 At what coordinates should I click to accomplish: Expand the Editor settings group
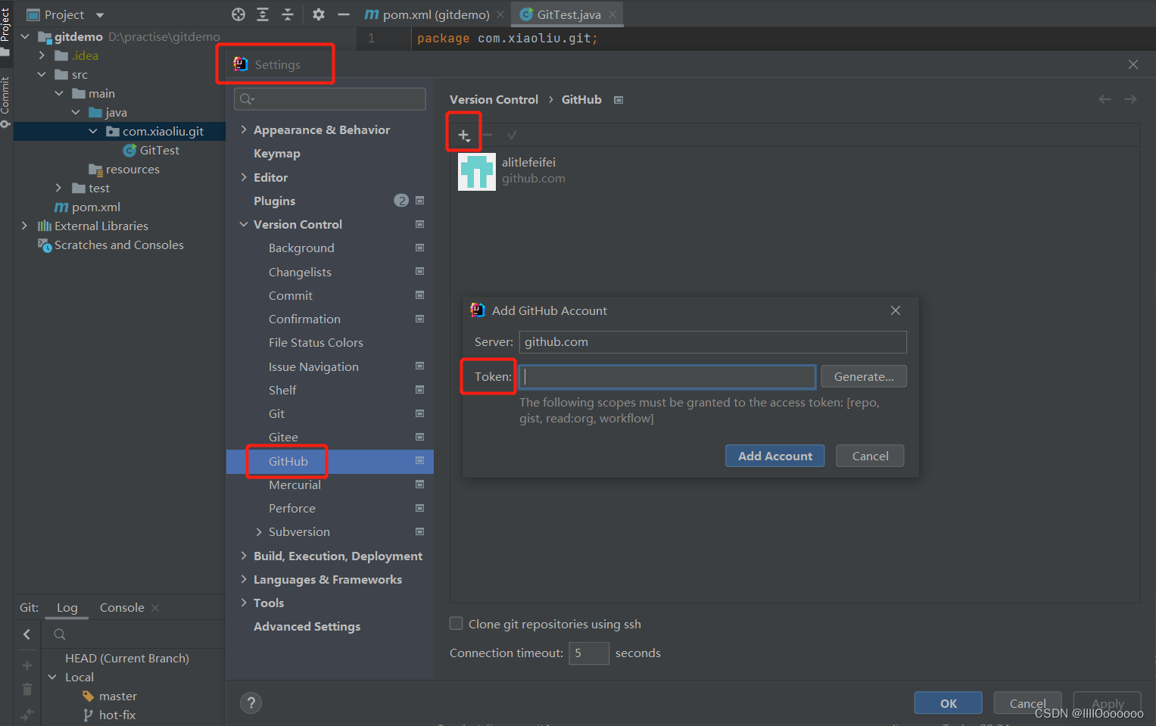pyautogui.click(x=244, y=177)
